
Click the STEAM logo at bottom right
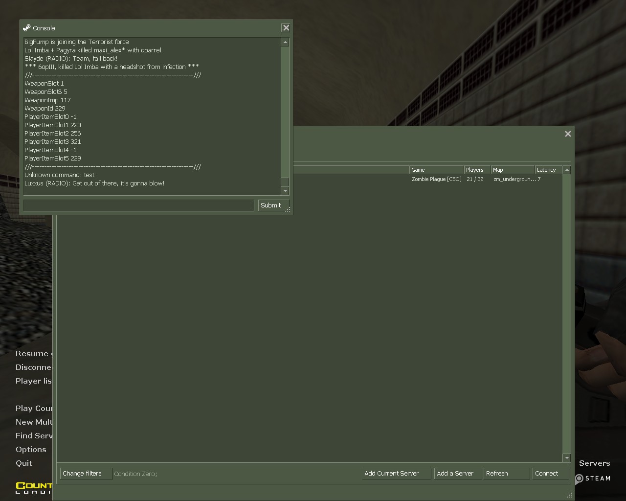[593, 478]
